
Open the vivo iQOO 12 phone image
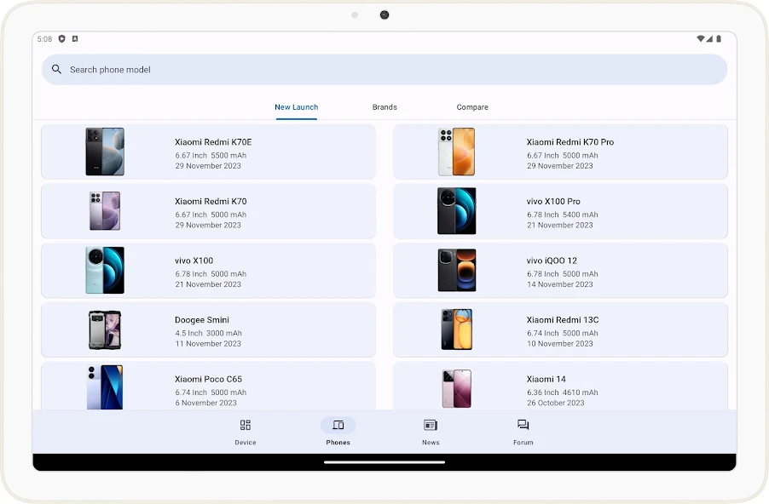point(457,271)
